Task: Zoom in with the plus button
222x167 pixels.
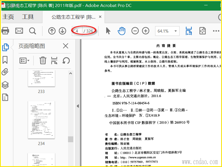Action: click(x=146, y=31)
